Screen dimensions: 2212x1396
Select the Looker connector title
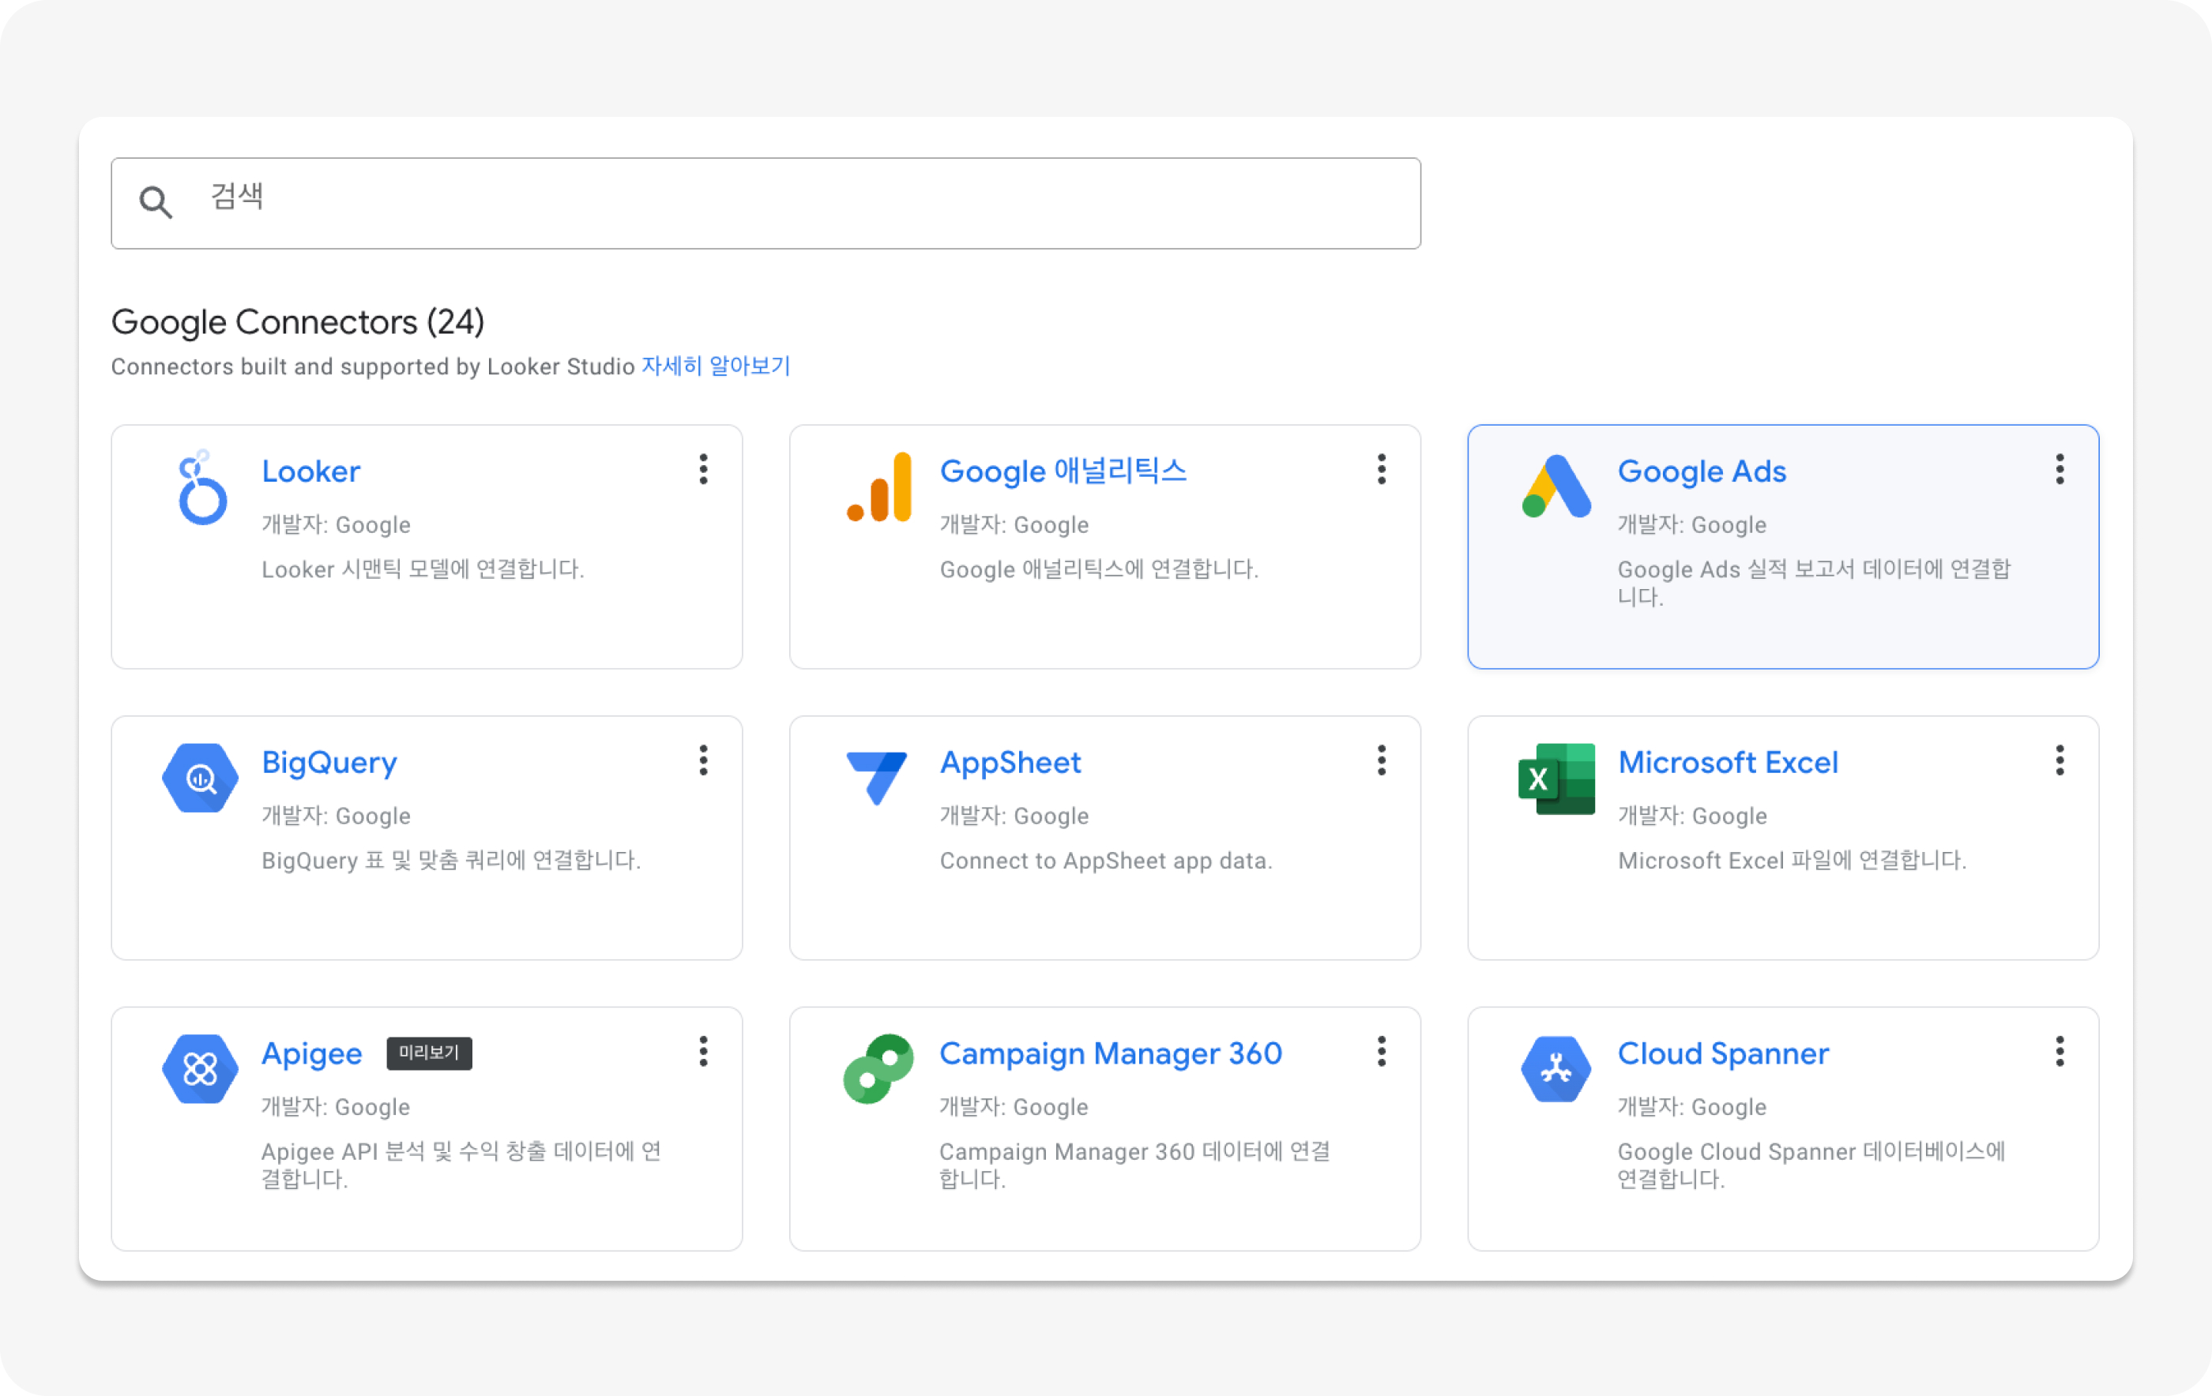coord(310,471)
